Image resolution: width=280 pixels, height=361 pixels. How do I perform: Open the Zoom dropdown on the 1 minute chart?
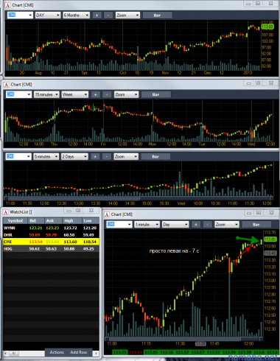pos(227,225)
